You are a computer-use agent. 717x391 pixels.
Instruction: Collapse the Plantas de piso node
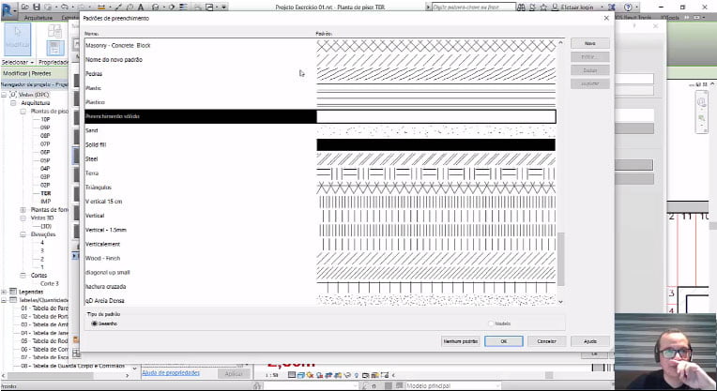click(23, 111)
